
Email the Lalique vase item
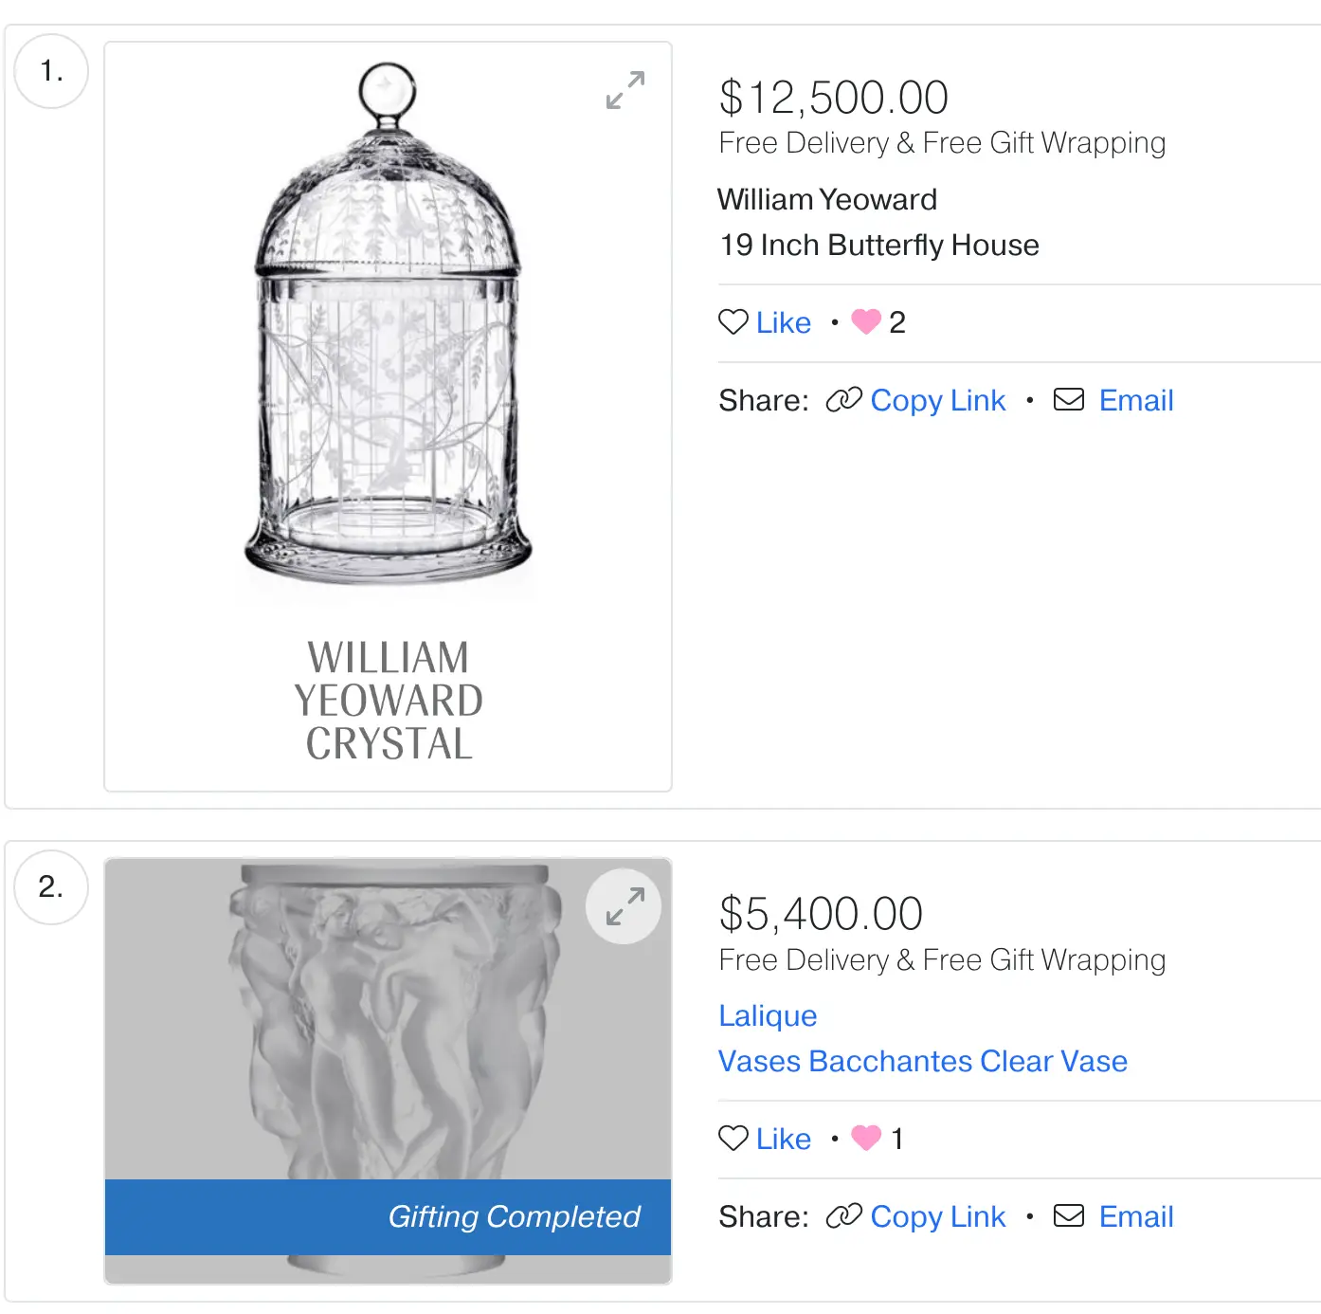coord(1135,1216)
